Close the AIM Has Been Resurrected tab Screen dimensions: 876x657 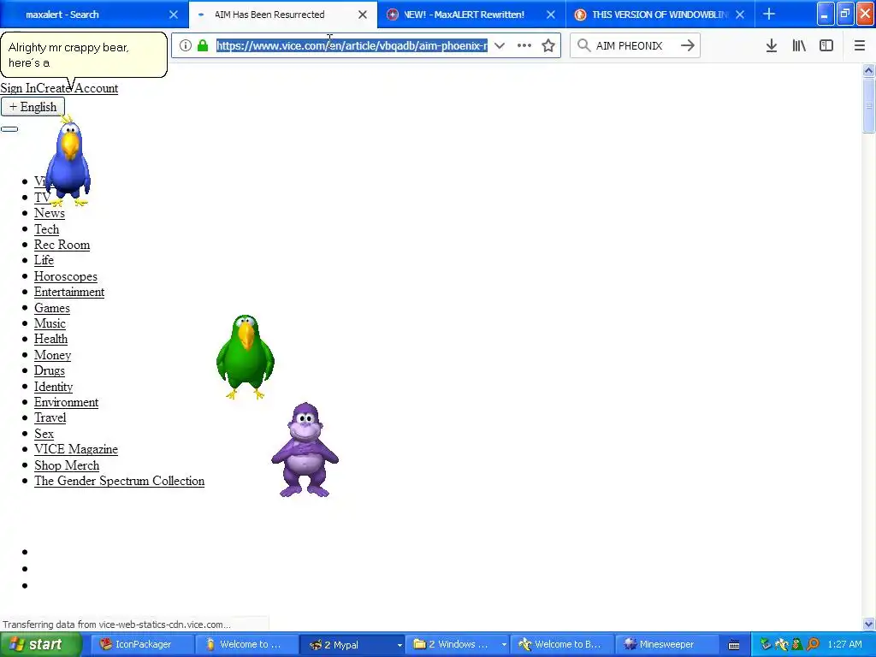pos(363,15)
